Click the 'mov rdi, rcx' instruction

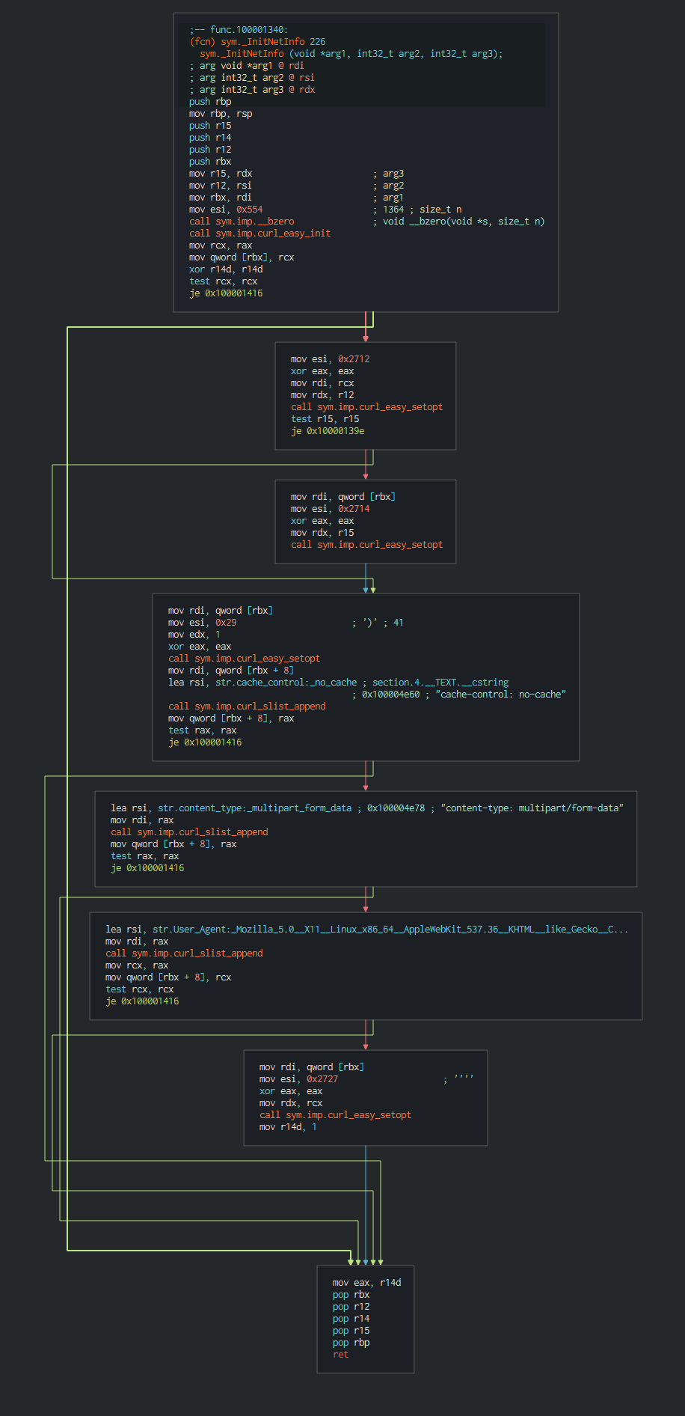[x=322, y=383]
